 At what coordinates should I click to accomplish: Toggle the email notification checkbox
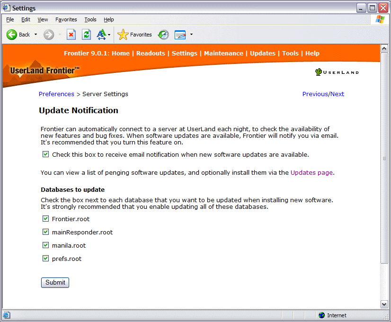pos(45,154)
